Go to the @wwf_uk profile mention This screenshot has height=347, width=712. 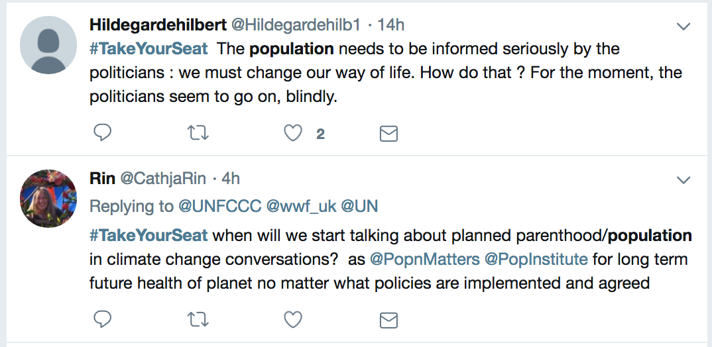point(301,206)
